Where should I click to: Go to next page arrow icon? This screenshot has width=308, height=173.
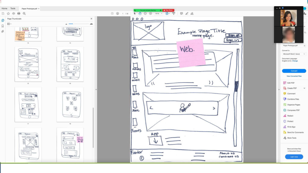point(118,14)
